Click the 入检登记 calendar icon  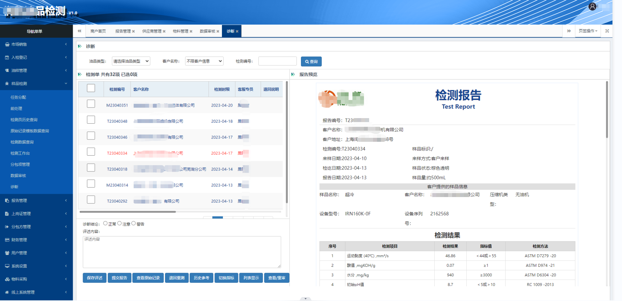click(x=7, y=58)
